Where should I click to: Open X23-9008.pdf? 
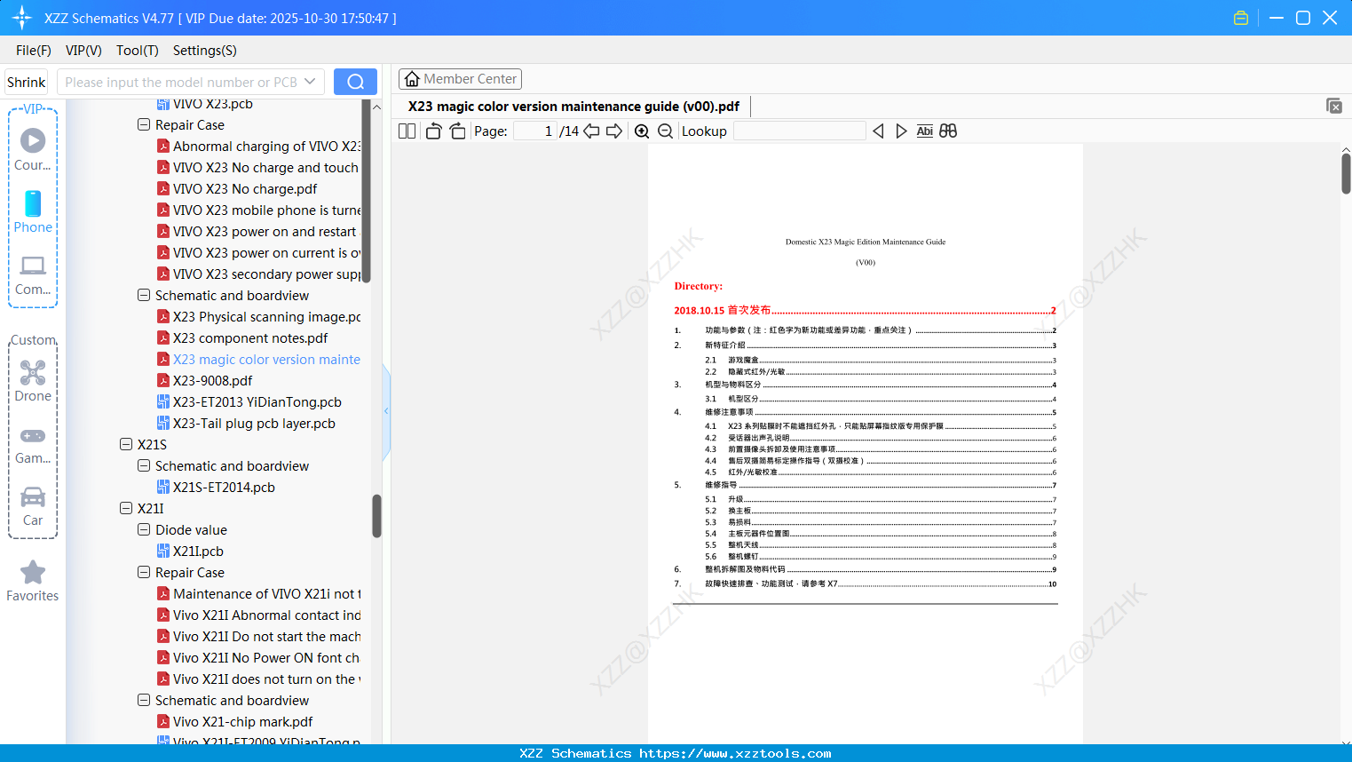(x=204, y=381)
